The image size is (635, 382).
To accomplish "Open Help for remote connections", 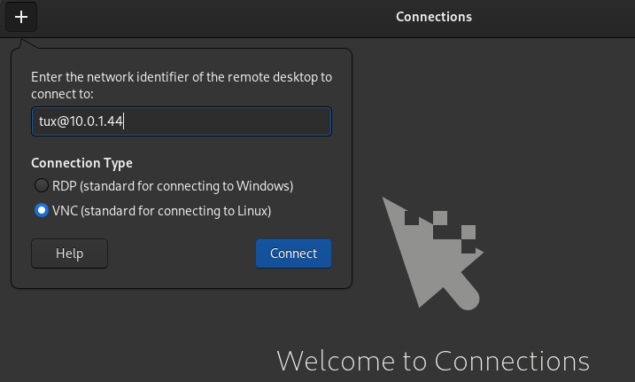I will (69, 253).
